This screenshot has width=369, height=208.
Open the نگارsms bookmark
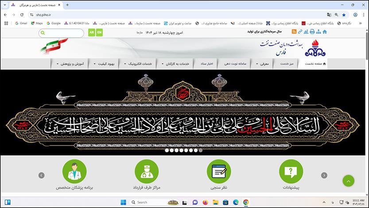point(344,24)
